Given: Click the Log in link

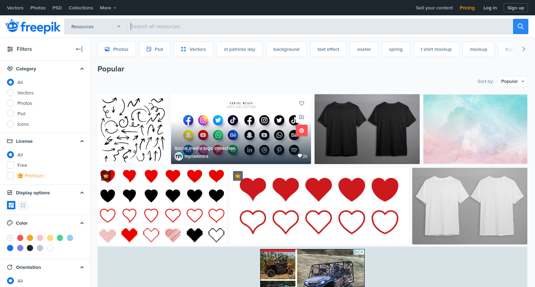Looking at the screenshot, I should (490, 8).
